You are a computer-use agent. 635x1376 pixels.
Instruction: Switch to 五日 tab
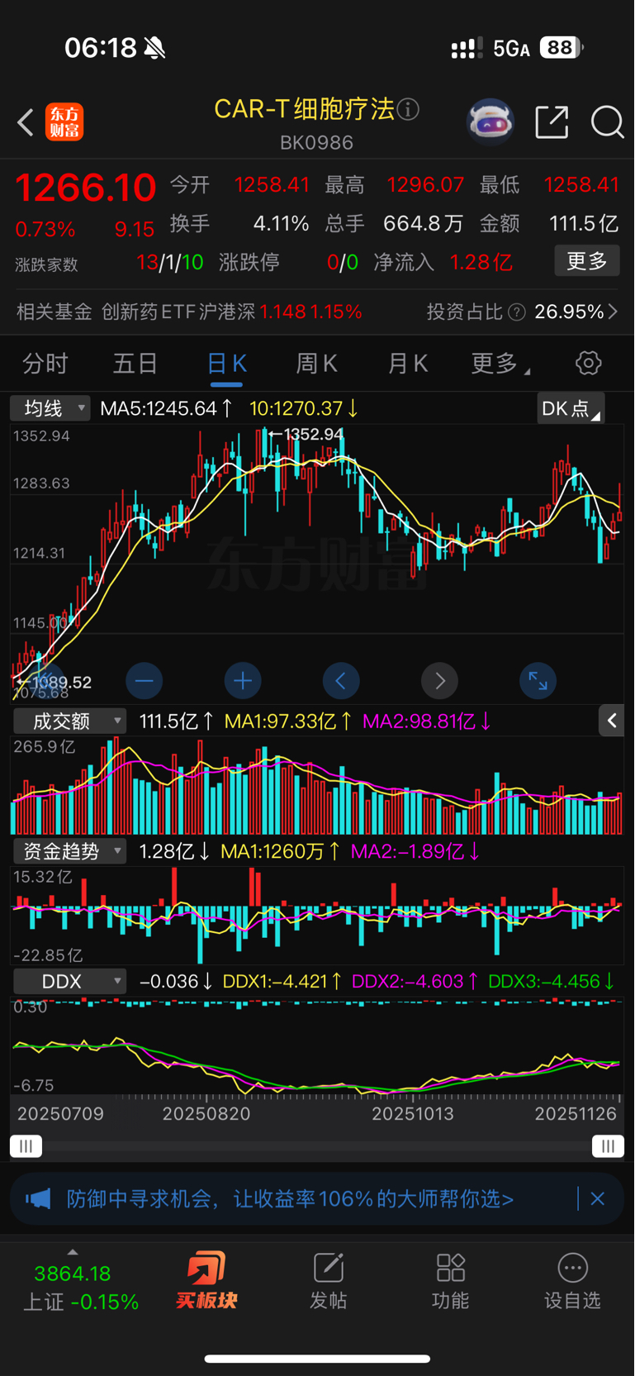(135, 364)
